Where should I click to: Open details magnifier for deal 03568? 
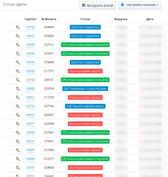point(18,45)
